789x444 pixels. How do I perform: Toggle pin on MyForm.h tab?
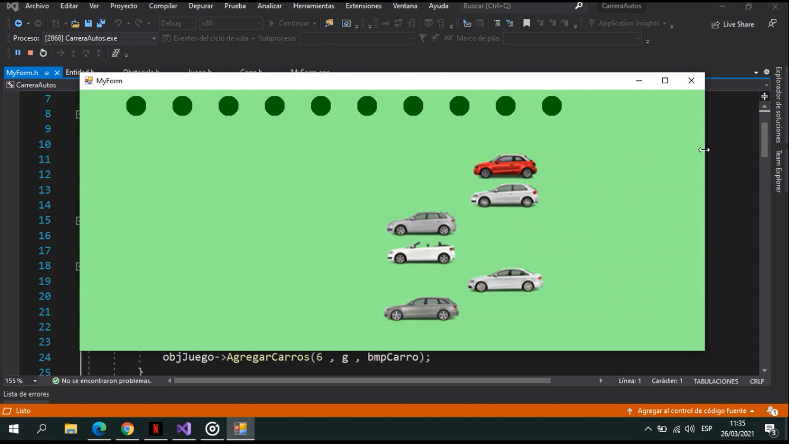[47, 73]
